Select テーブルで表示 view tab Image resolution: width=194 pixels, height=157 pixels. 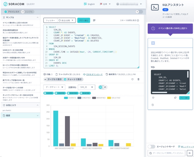tap(53, 79)
